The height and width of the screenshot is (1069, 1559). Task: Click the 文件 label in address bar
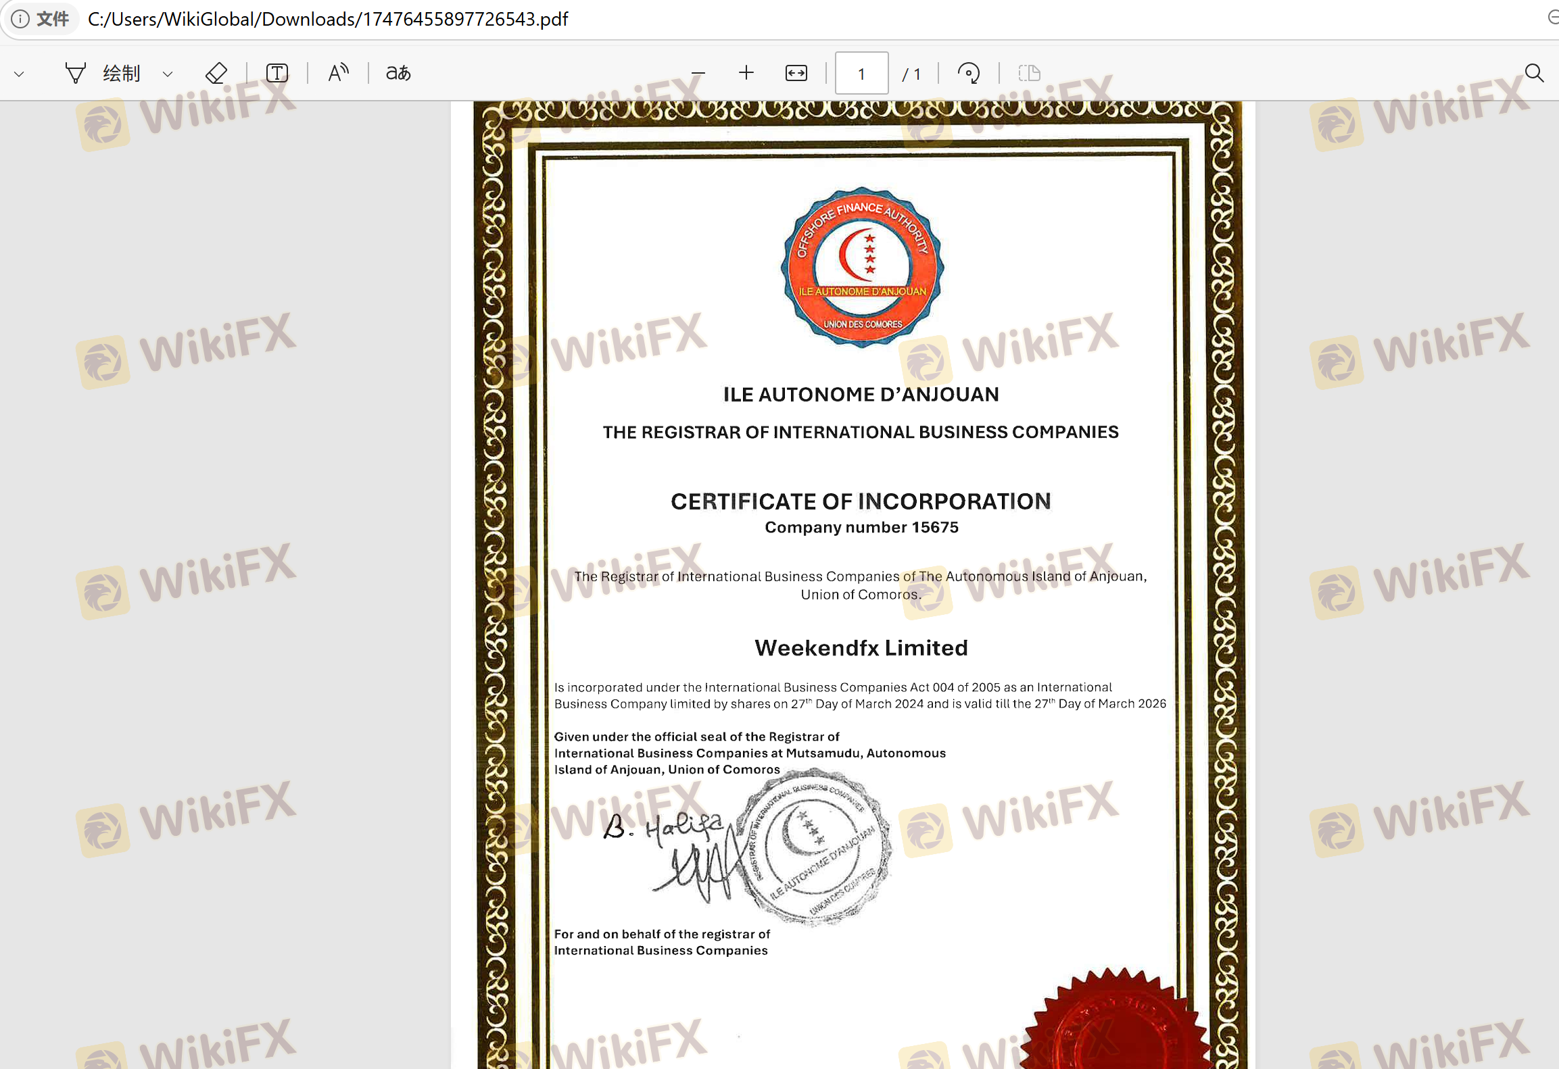53,19
